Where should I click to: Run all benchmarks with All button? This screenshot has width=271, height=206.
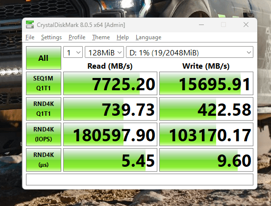tap(44, 58)
